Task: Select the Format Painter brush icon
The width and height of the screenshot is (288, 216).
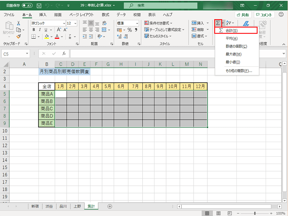Action: pyautogui.click(x=19, y=36)
